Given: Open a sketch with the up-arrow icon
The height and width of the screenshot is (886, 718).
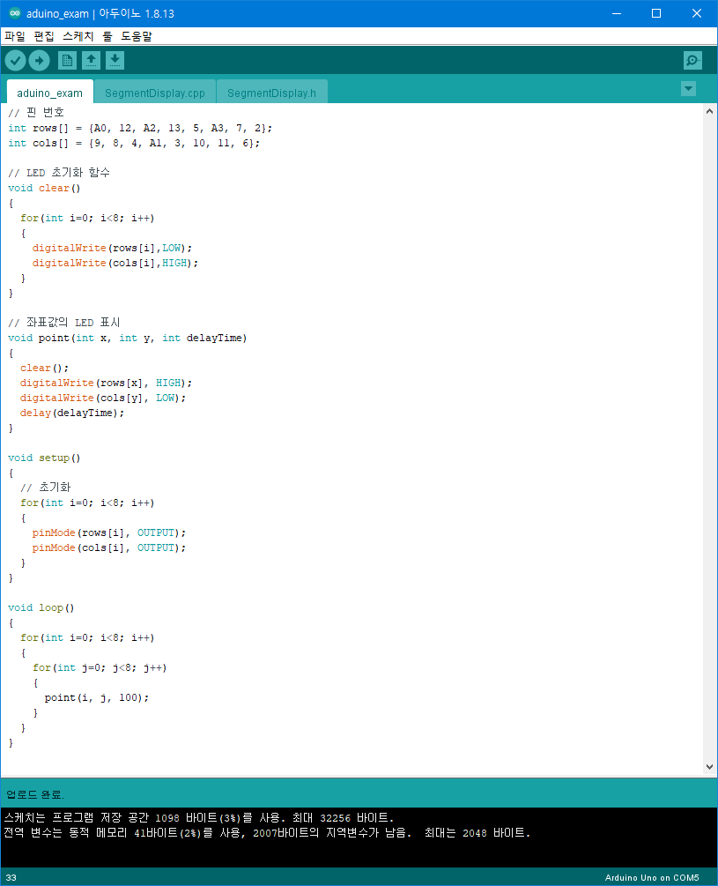Looking at the screenshot, I should 91,61.
